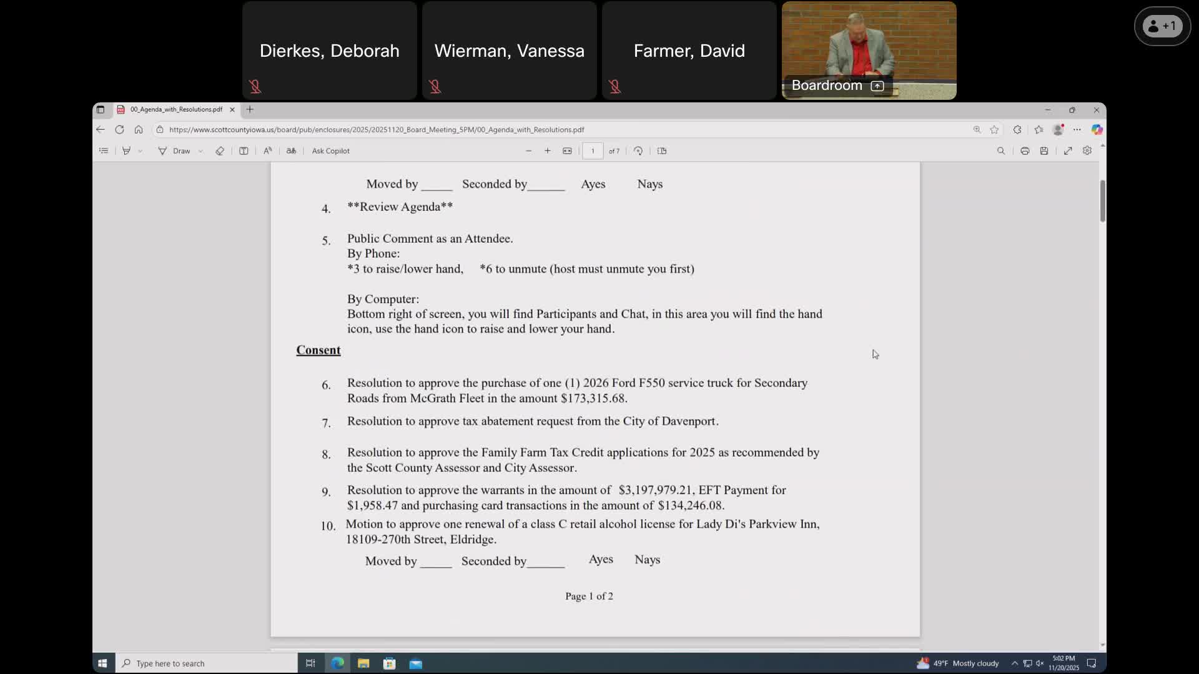Save the PDF document
Image resolution: width=1199 pixels, height=674 pixels.
pyautogui.click(x=1045, y=150)
